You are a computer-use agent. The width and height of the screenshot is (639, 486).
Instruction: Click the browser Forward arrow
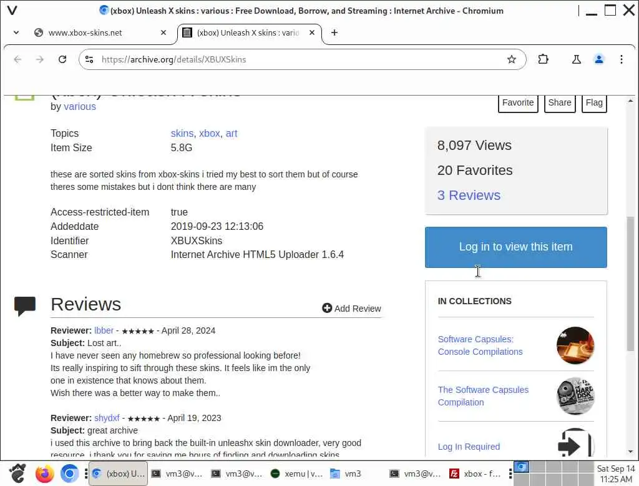point(39,59)
